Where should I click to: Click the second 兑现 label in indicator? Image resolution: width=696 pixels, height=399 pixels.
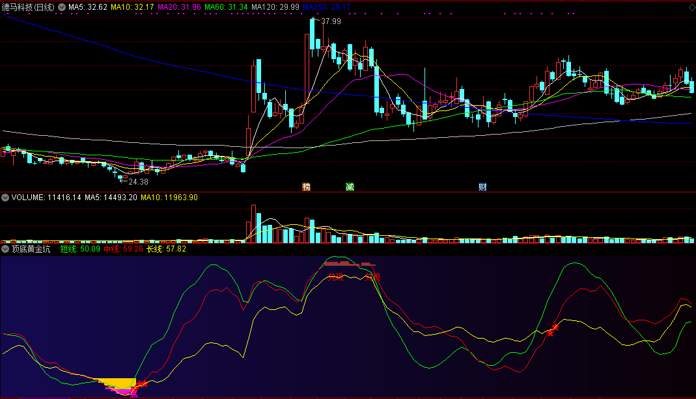(x=372, y=277)
